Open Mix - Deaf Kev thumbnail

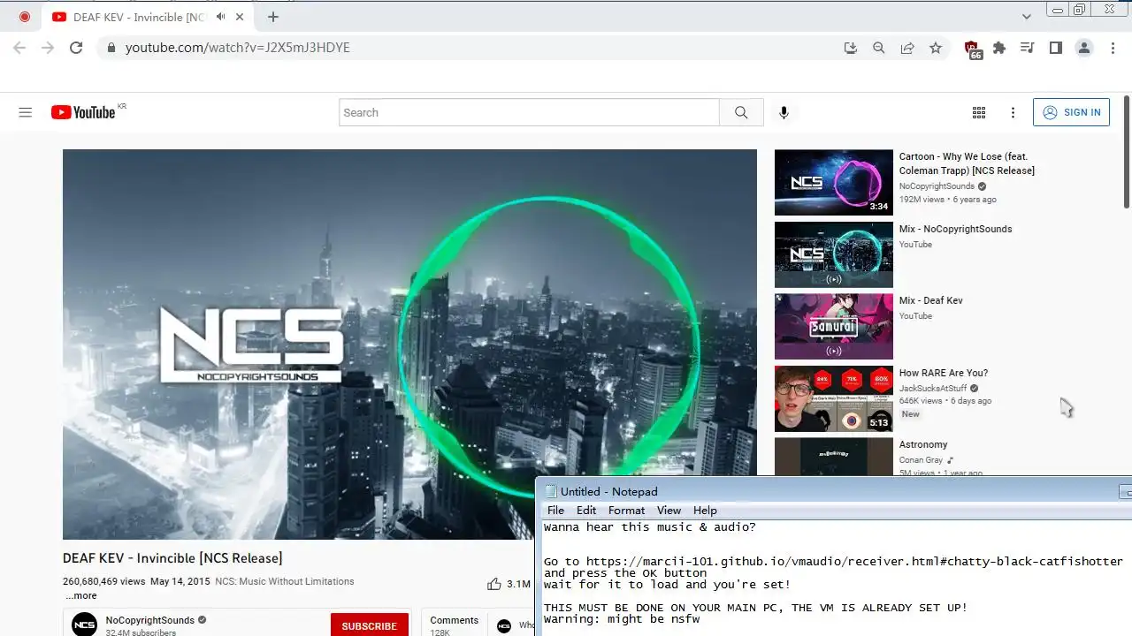coord(834,327)
